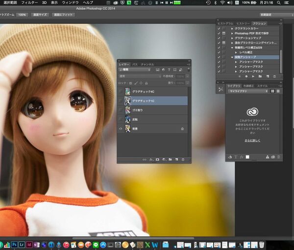The image size is (294, 250).
Task: Switch to the スタイル tab
Action: (262, 86)
